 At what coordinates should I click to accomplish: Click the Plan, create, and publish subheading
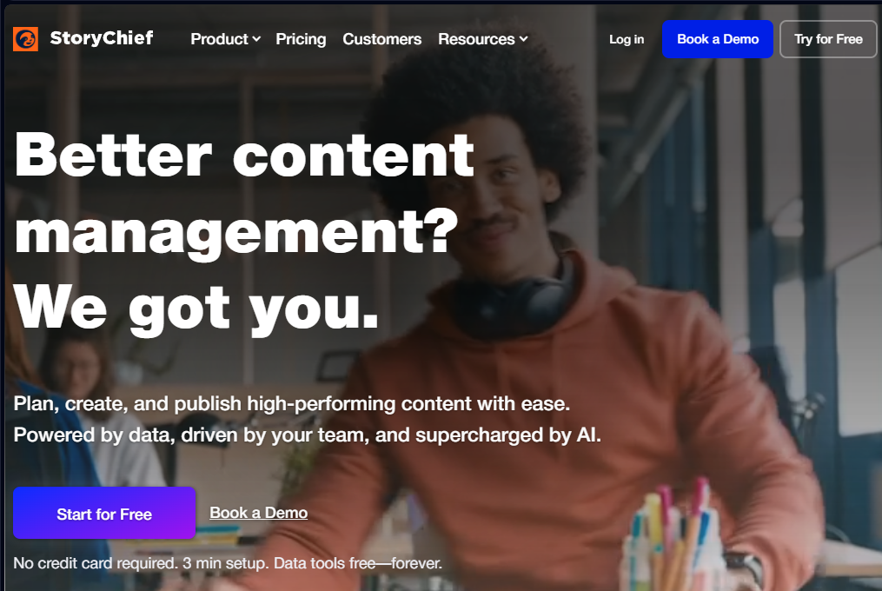point(292,403)
